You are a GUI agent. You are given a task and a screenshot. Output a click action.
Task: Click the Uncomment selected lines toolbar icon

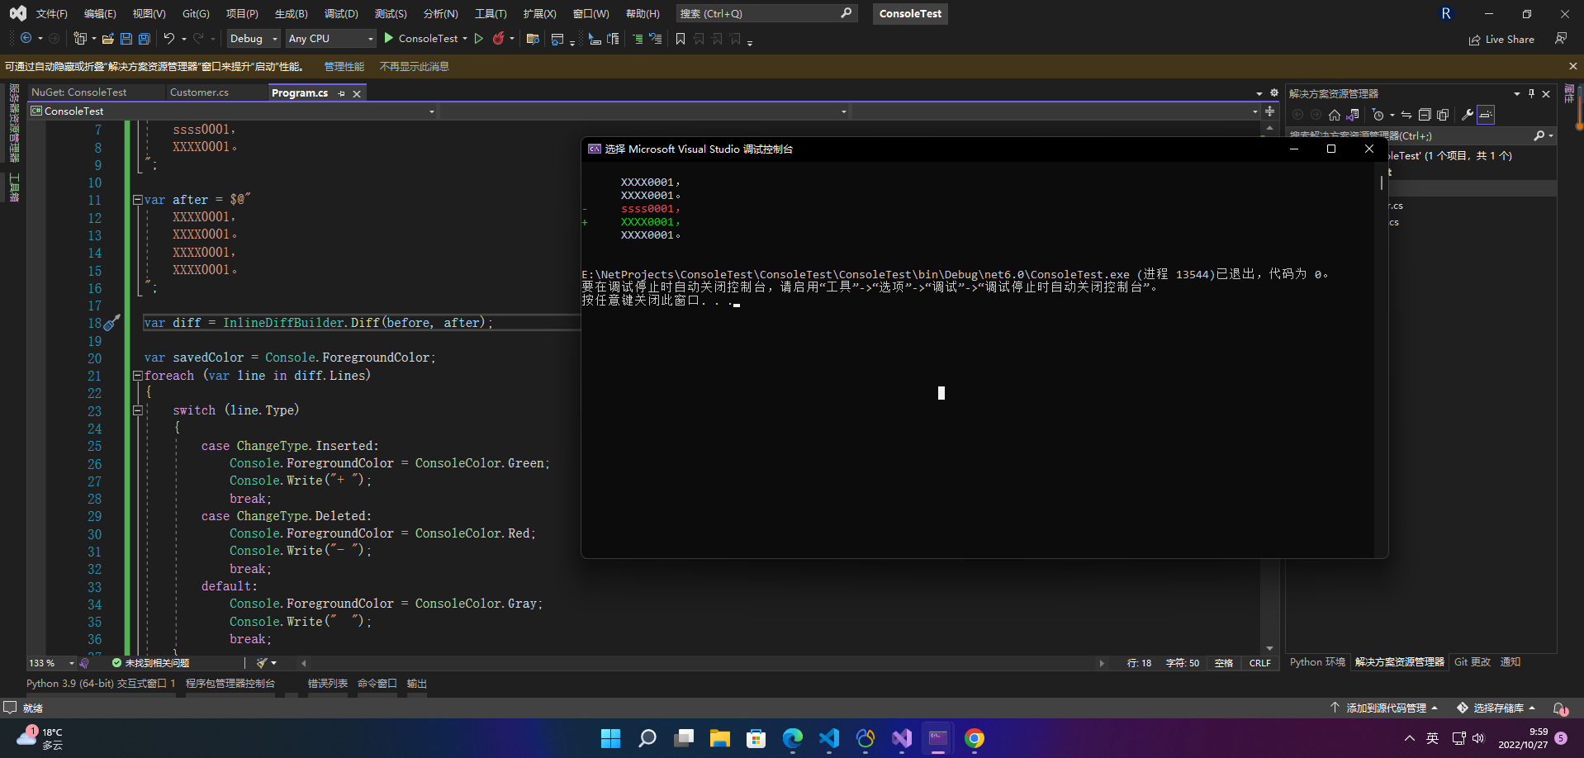(656, 39)
